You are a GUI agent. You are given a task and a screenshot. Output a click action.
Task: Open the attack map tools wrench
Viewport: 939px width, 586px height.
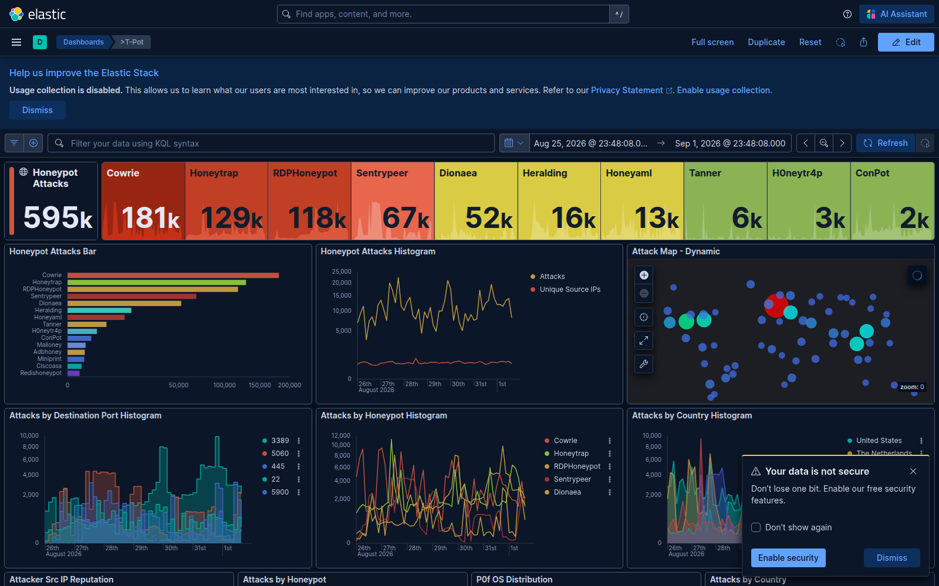[644, 364]
